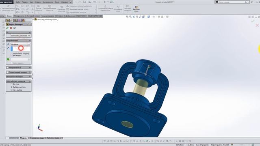Select the Line sketch tool

[17, 6]
